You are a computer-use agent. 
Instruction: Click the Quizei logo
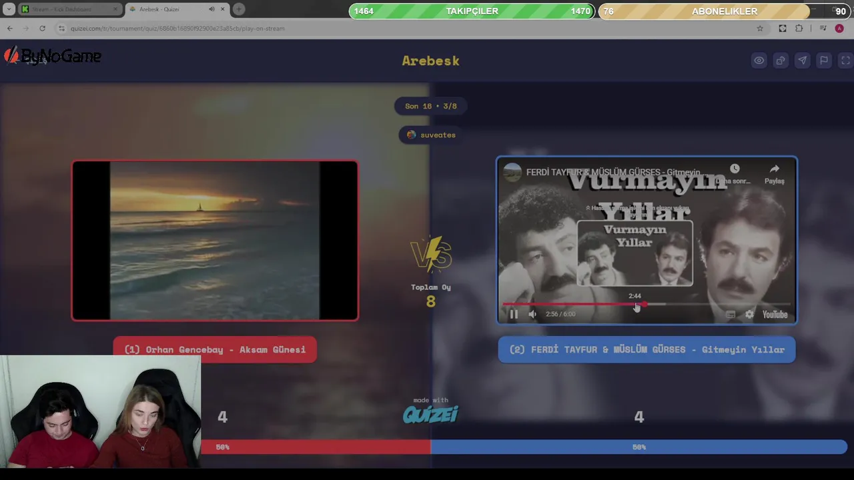431,414
